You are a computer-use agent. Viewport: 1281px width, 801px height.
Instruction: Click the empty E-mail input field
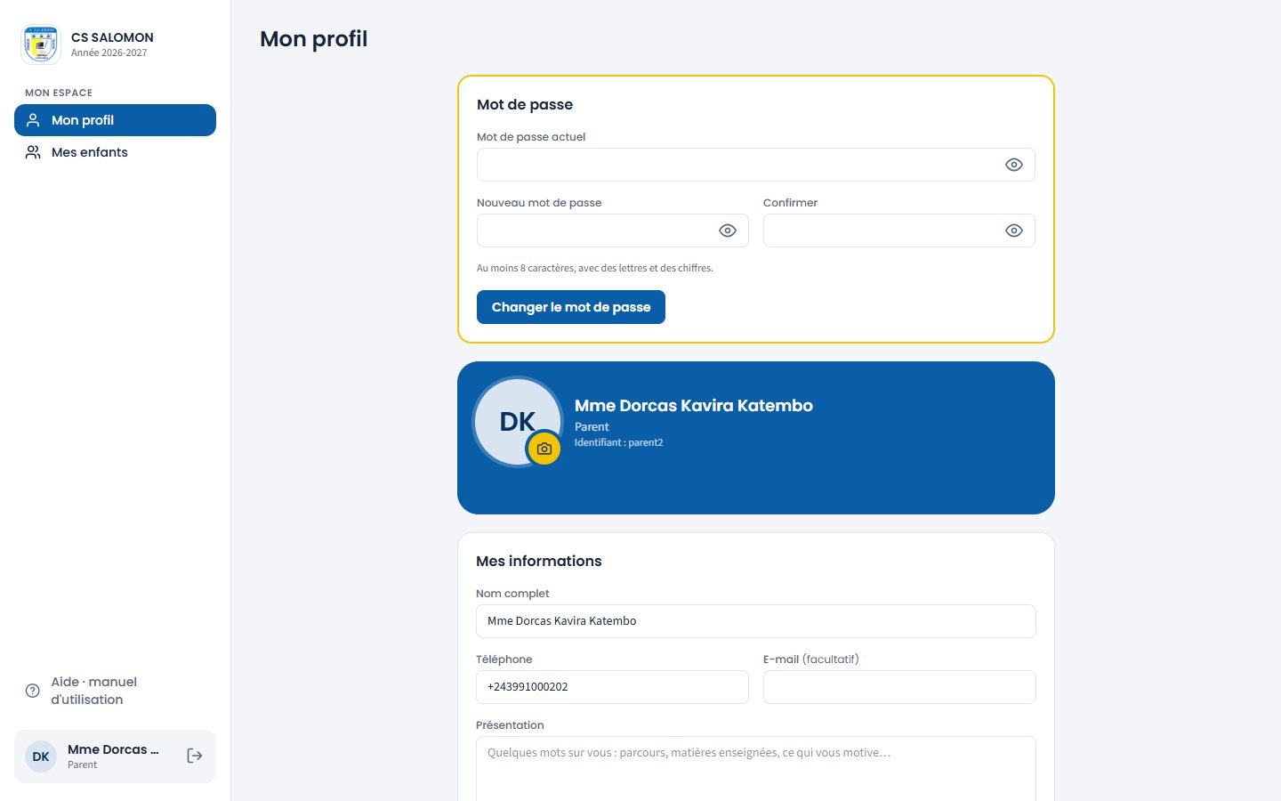coord(899,687)
